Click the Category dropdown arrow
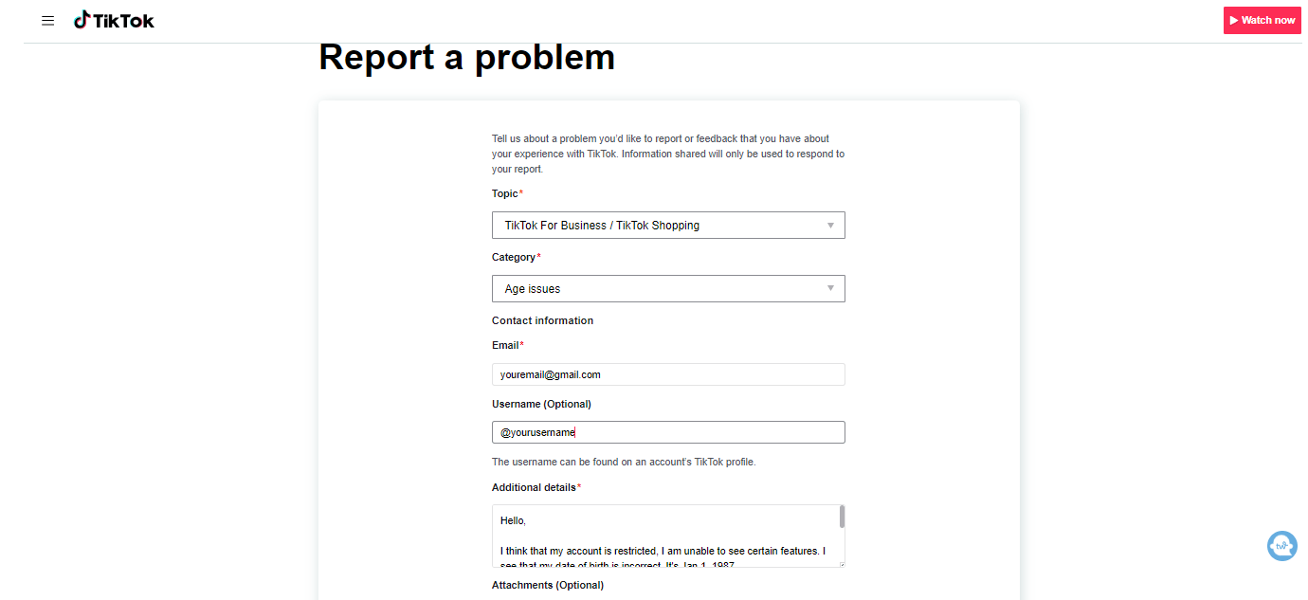This screenshot has width=1308, height=600. click(830, 289)
